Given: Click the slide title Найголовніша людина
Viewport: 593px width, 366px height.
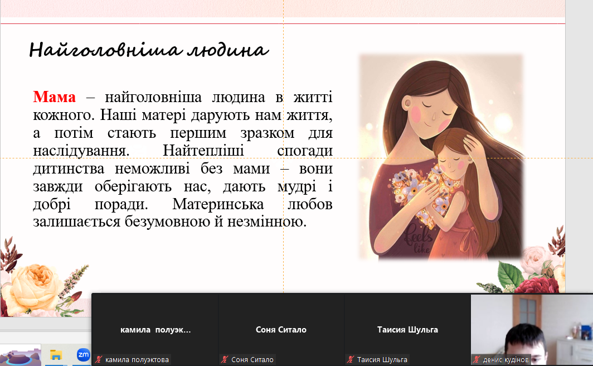Looking at the screenshot, I should click(149, 50).
